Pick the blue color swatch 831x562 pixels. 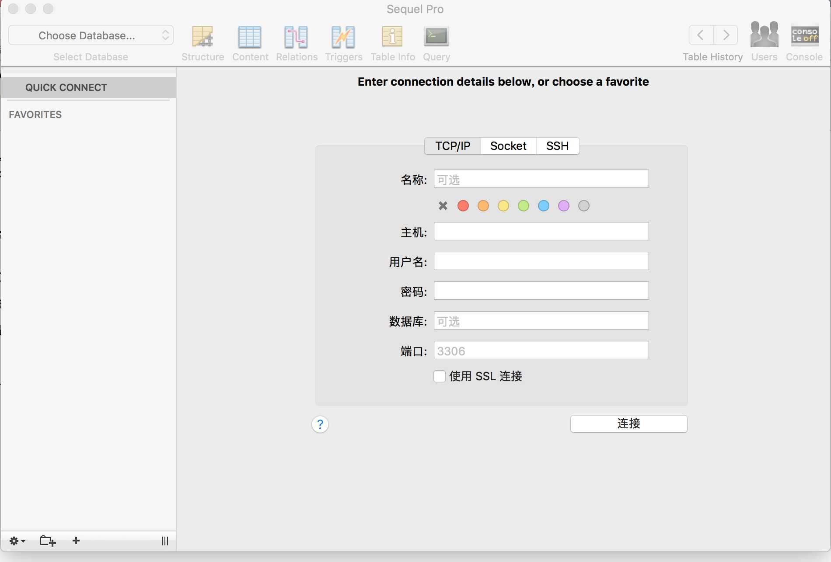click(544, 205)
